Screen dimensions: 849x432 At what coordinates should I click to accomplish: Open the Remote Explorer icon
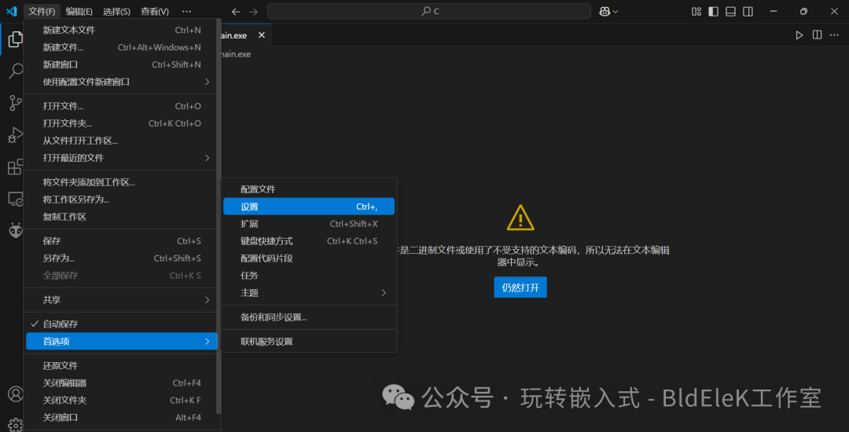pos(16,199)
